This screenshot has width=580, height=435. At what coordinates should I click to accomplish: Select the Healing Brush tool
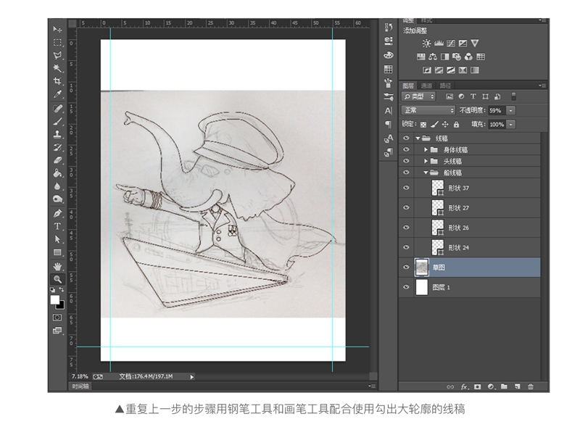(57, 108)
